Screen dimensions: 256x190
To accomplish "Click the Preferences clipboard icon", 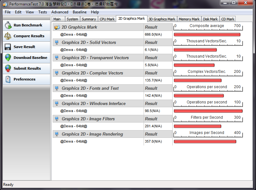I will [x=8, y=79].
